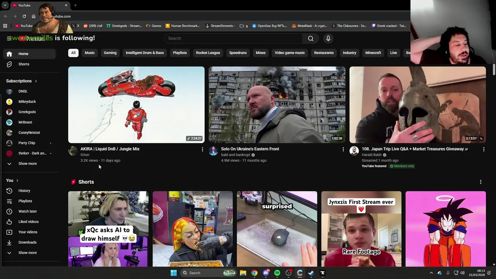Filter the feed by Gaming
496x279 pixels.
[110, 53]
